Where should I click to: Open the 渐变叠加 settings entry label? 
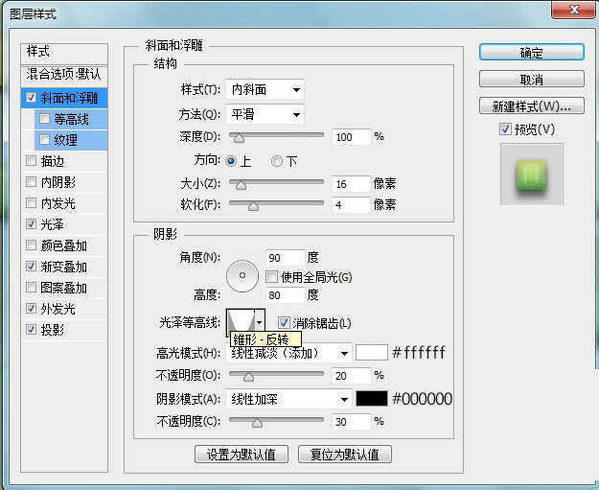click(x=64, y=267)
